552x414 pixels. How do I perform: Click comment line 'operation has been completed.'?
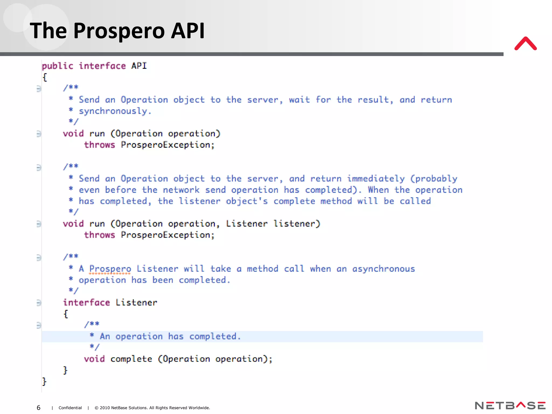pos(154,280)
